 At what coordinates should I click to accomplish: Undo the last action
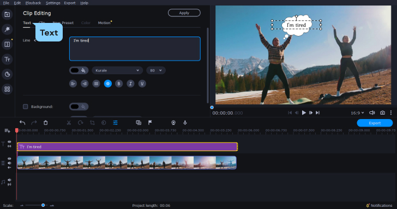[22, 123]
